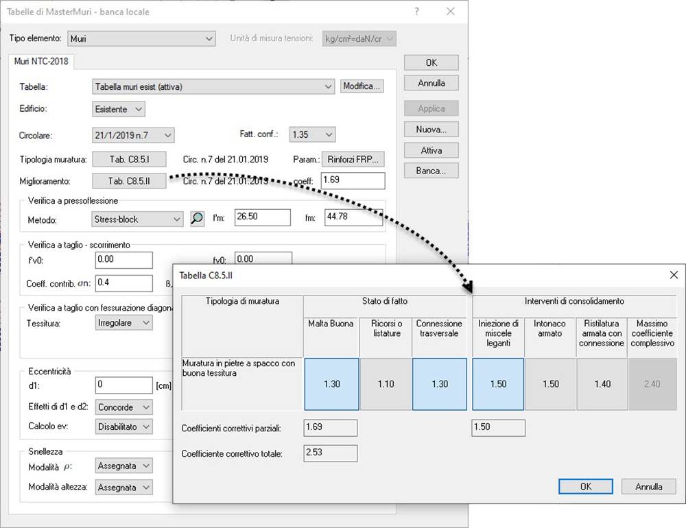Toggle the Connessione trasversale 1.30 cell
The height and width of the screenshot is (528, 686).
click(440, 384)
